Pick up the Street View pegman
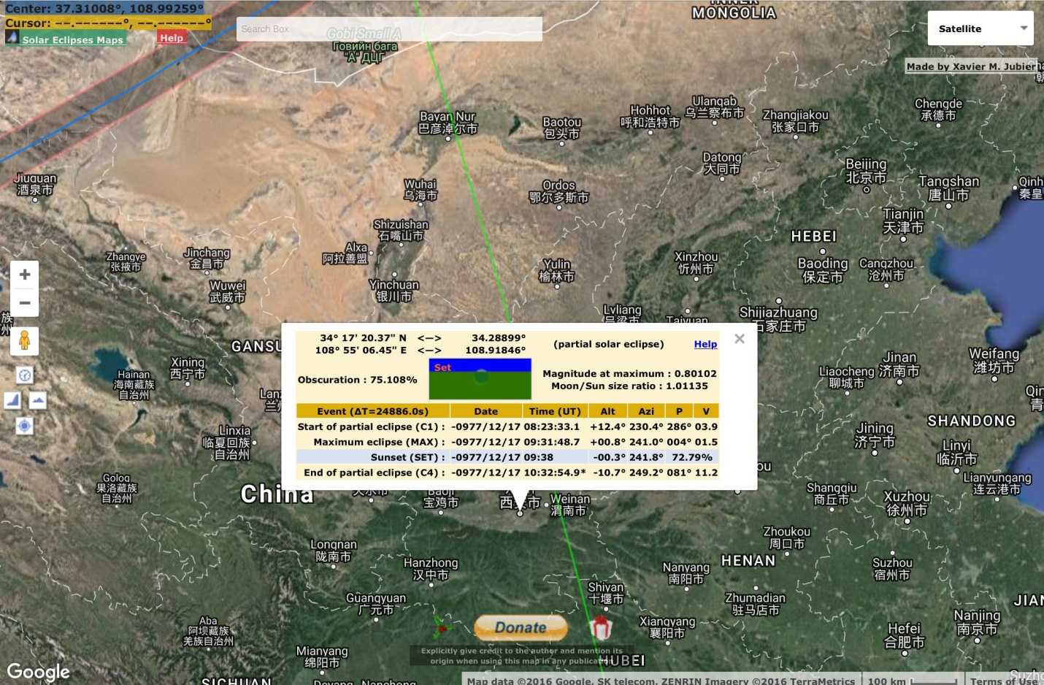 (x=25, y=341)
